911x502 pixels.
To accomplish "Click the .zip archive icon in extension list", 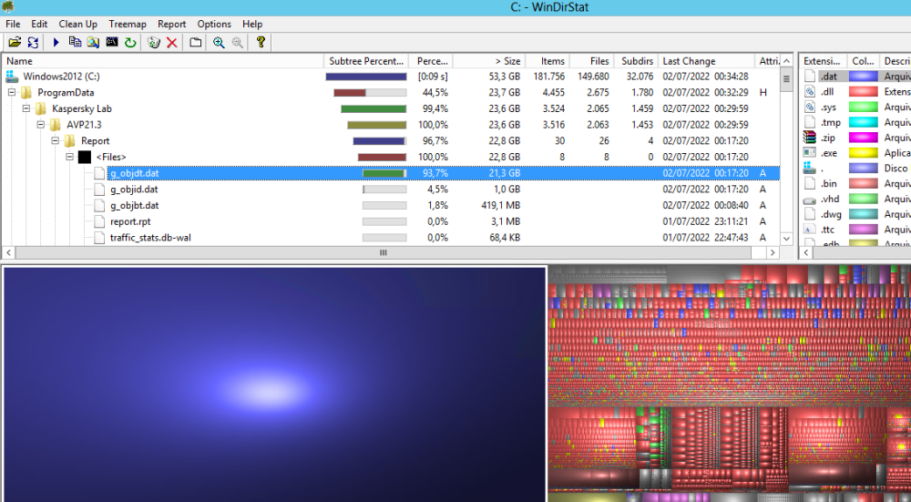I will pyautogui.click(x=809, y=138).
